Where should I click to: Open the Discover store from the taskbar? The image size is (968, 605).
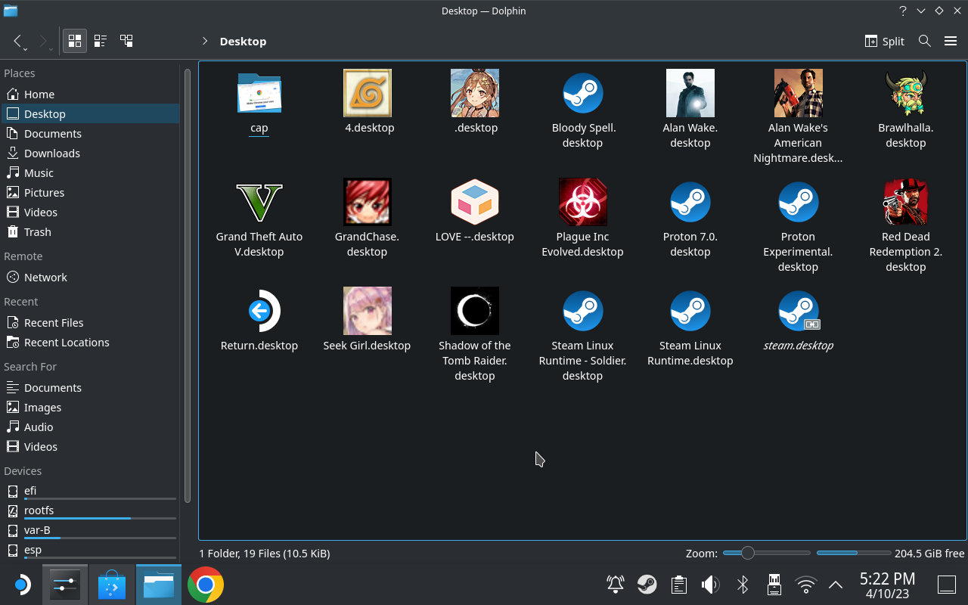pyautogui.click(x=112, y=585)
